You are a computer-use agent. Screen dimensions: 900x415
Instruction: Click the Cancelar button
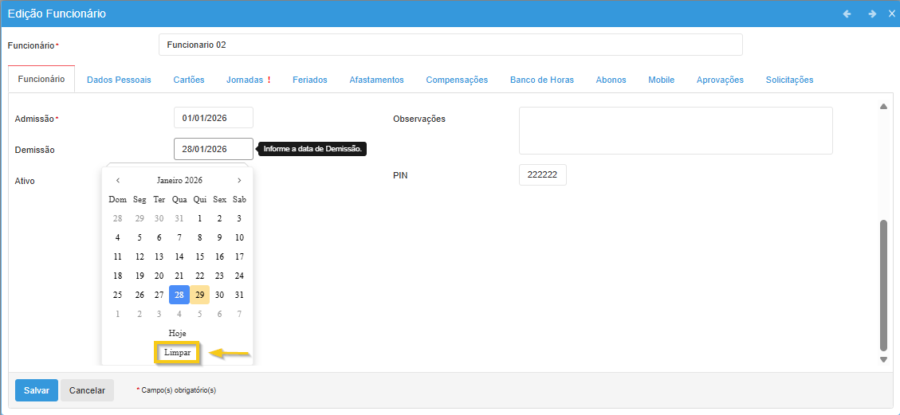88,390
